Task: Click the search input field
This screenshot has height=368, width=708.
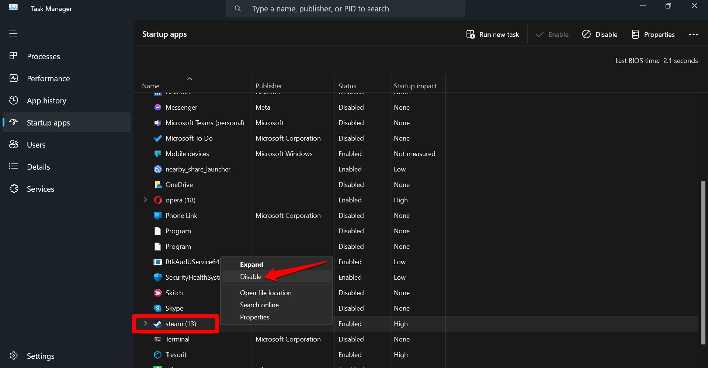Action: (345, 8)
